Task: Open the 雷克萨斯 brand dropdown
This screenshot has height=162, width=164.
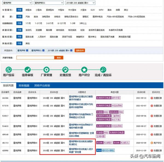Action: click(x=17, y=3)
